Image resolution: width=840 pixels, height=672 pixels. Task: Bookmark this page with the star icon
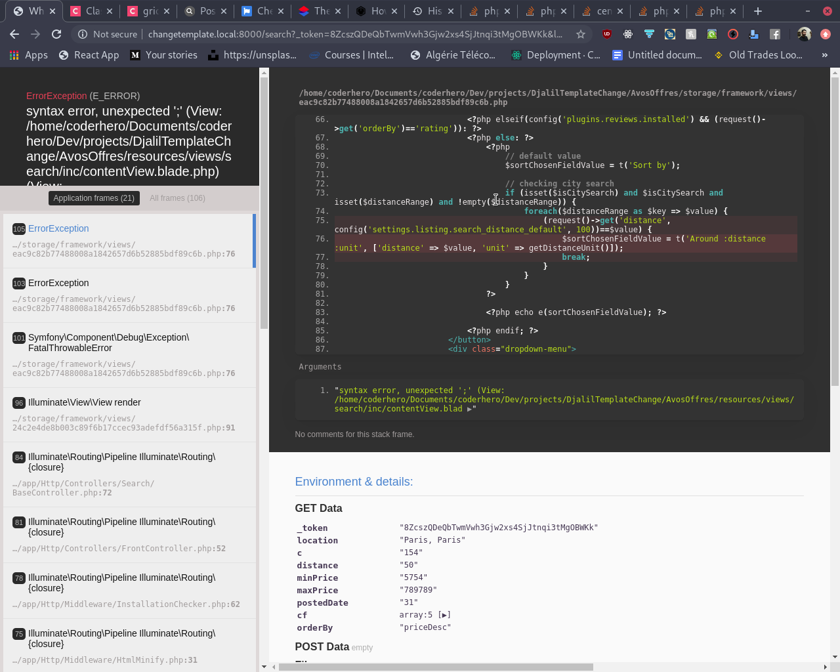pyautogui.click(x=580, y=34)
